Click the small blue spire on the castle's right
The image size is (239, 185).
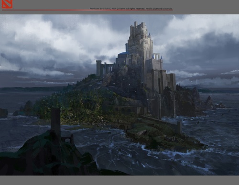point(161,58)
